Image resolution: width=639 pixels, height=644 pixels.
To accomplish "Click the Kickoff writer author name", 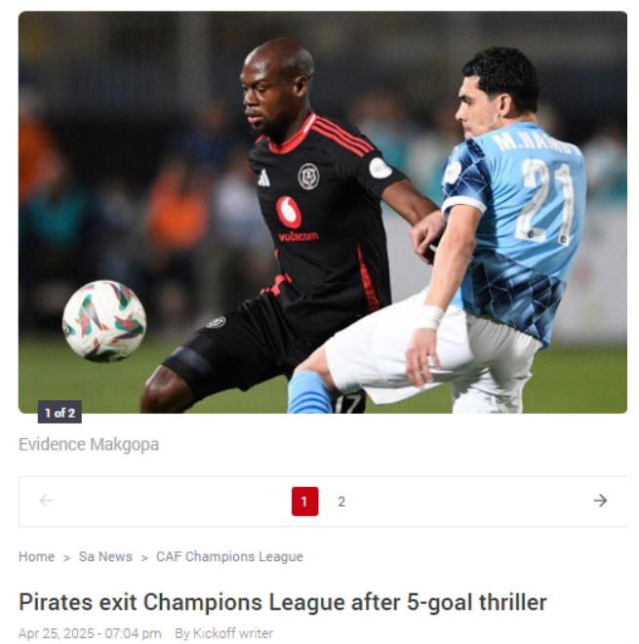I will tap(233, 633).
